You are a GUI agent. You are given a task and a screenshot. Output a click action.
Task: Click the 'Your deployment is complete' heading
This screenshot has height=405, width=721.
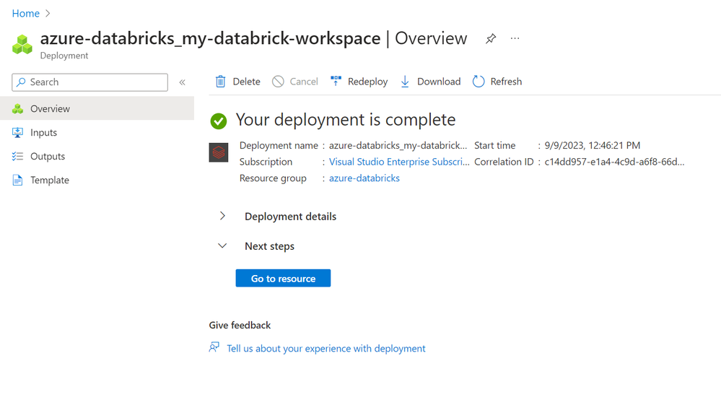point(346,120)
